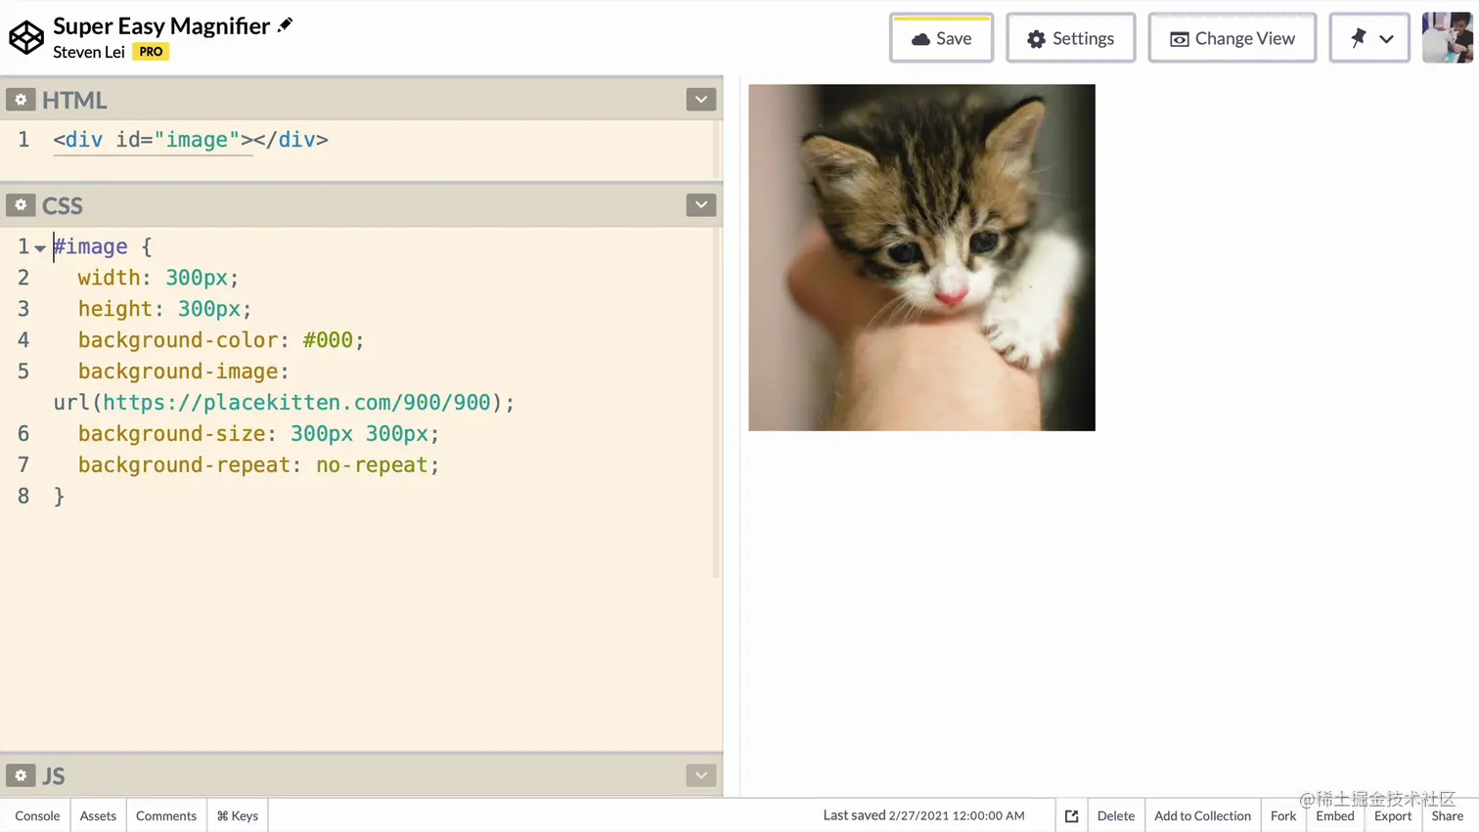Screen dimensions: 1479x832
Task: Save the pen
Action: coord(941,38)
